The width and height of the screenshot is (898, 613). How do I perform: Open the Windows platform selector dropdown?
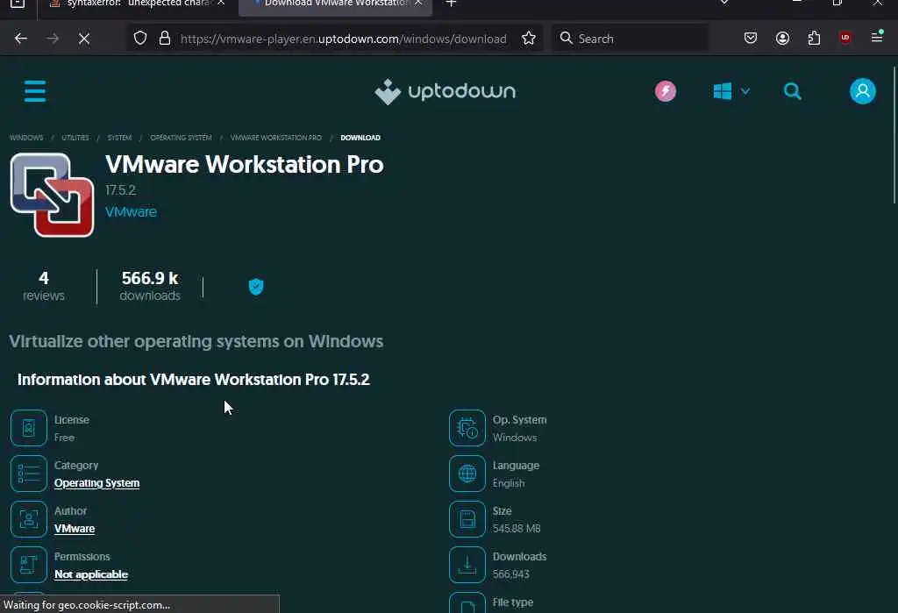(x=731, y=91)
